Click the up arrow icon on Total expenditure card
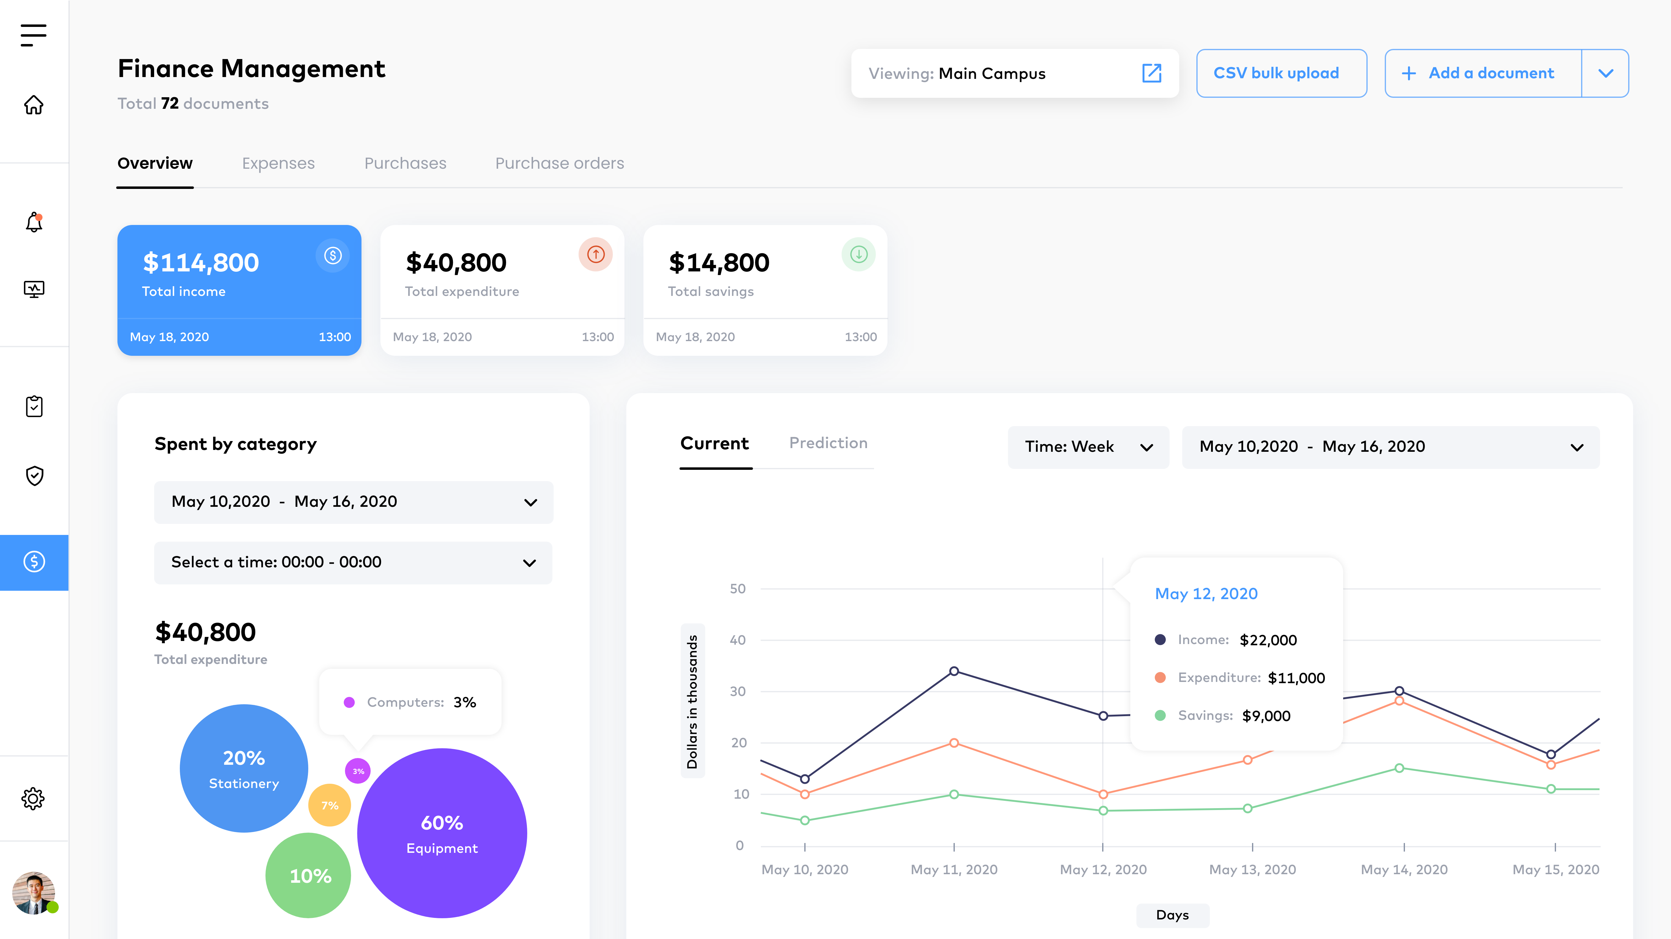This screenshot has width=1671, height=939. tap(595, 255)
